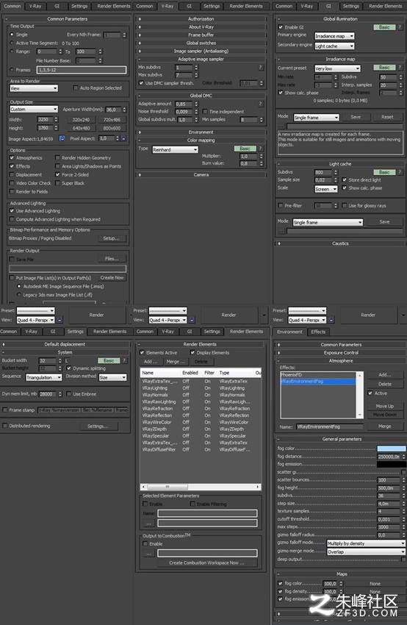The image size is (407, 625).
Task: Open the Sequence Triangulation dropdown
Action: [44, 377]
